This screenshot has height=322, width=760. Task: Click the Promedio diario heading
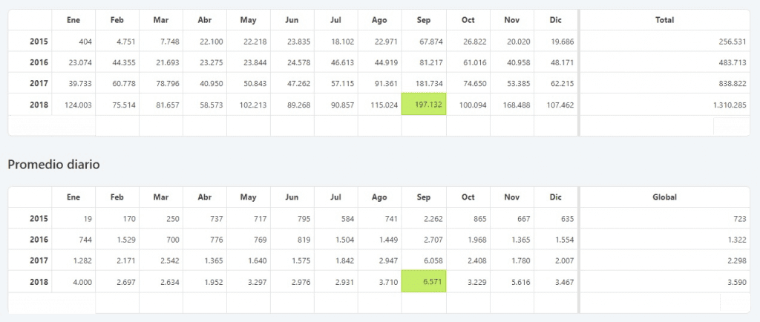point(53,164)
